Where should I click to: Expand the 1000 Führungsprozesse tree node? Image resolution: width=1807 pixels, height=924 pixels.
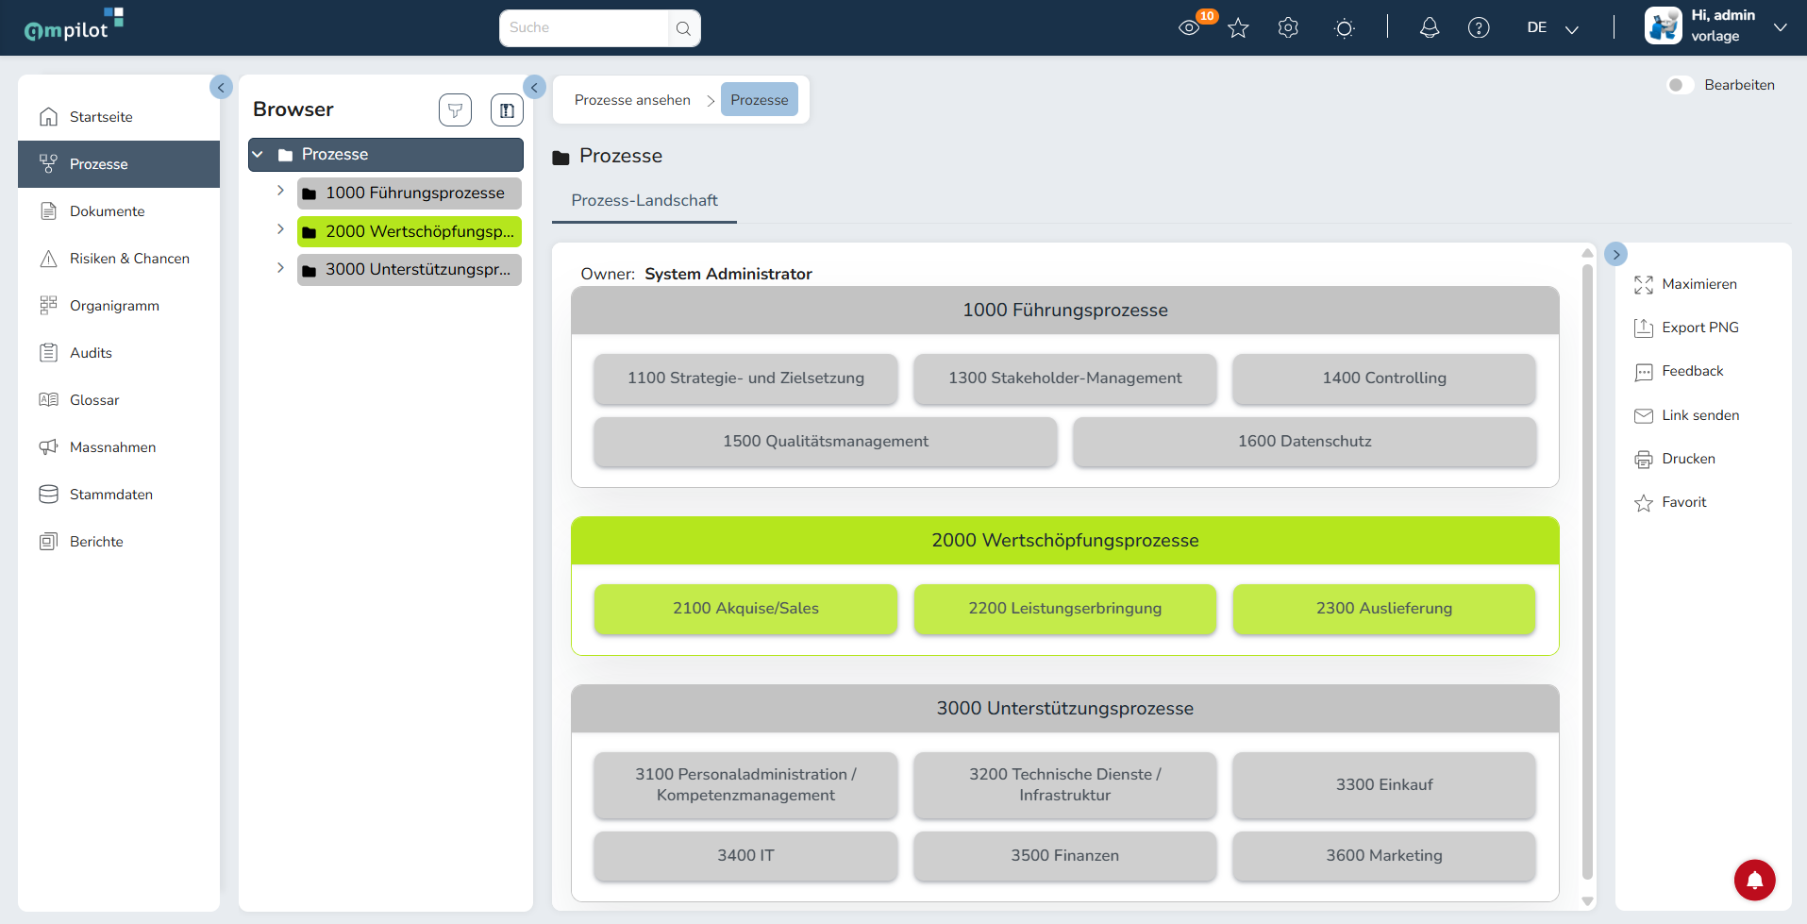pos(280,191)
